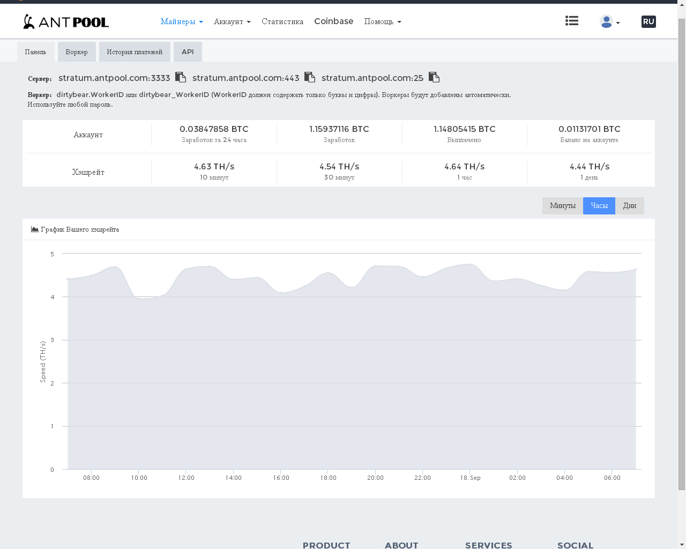
Task: Click the SERVICES footer heading
Action: tap(489, 545)
